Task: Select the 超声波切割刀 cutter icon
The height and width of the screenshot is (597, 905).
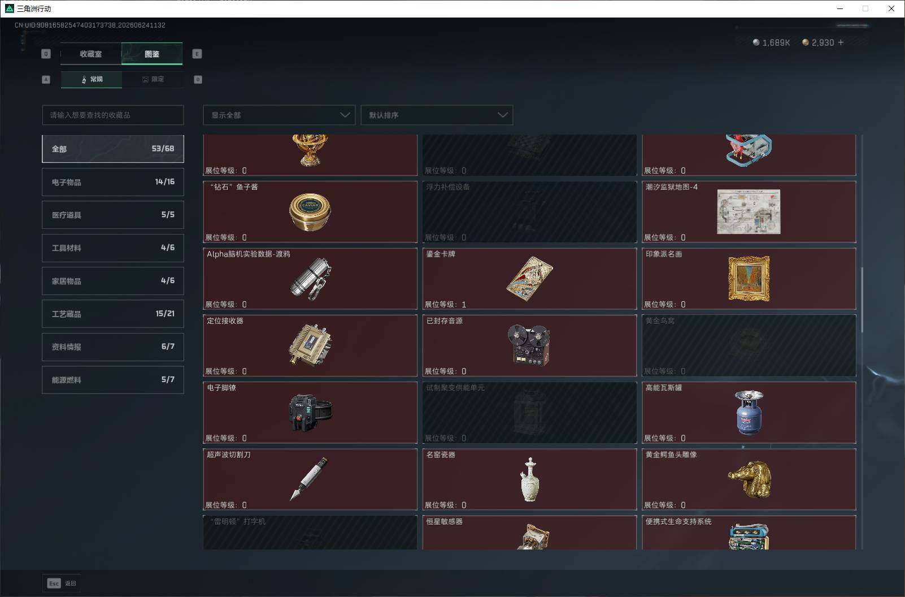Action: (x=309, y=479)
